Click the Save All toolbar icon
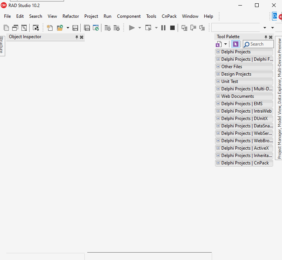282x260 pixels. tap(87, 28)
